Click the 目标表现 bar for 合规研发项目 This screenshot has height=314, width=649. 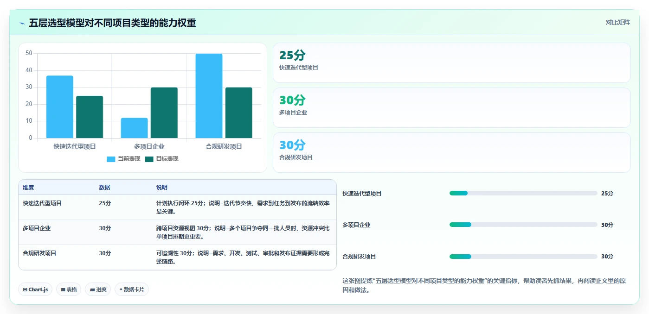pos(239,113)
